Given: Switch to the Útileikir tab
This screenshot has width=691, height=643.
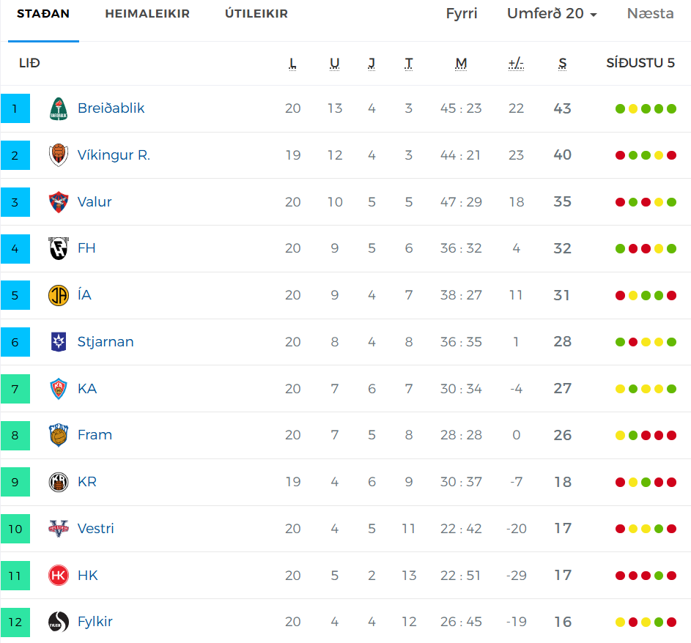Looking at the screenshot, I should pos(256,14).
